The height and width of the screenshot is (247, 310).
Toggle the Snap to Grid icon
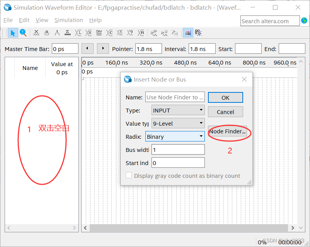[x=198, y=33]
